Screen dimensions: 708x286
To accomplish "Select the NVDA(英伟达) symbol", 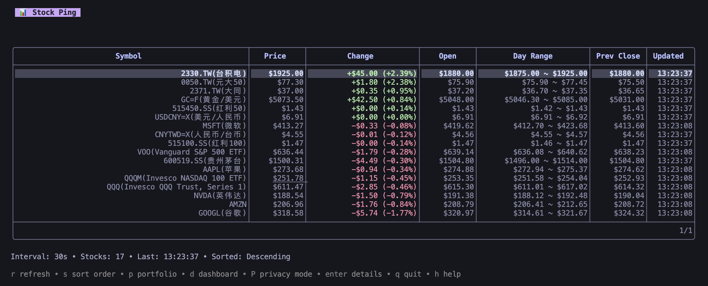I will click(220, 196).
